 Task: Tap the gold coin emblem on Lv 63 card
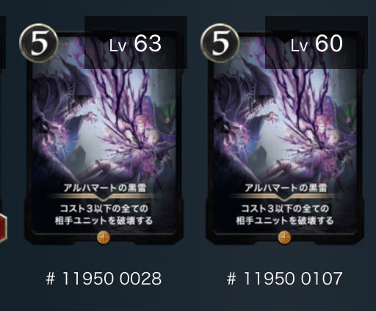point(104,238)
